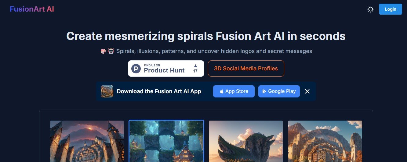Click the upvote triangle above 17
This screenshot has width=407, height=162.
click(195, 65)
